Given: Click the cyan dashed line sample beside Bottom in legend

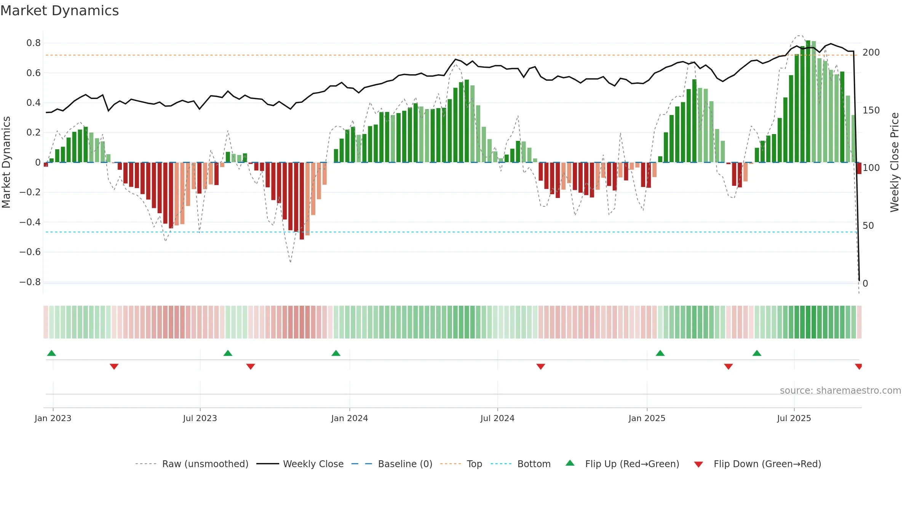Looking at the screenshot, I should click(x=501, y=464).
